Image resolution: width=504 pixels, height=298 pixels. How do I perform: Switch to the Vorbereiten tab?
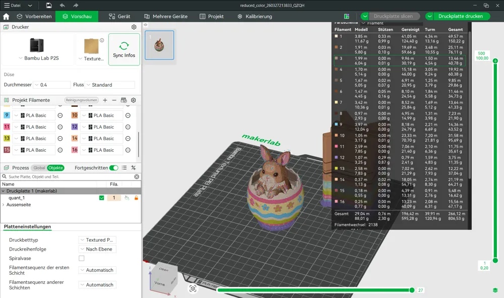[x=34, y=17]
